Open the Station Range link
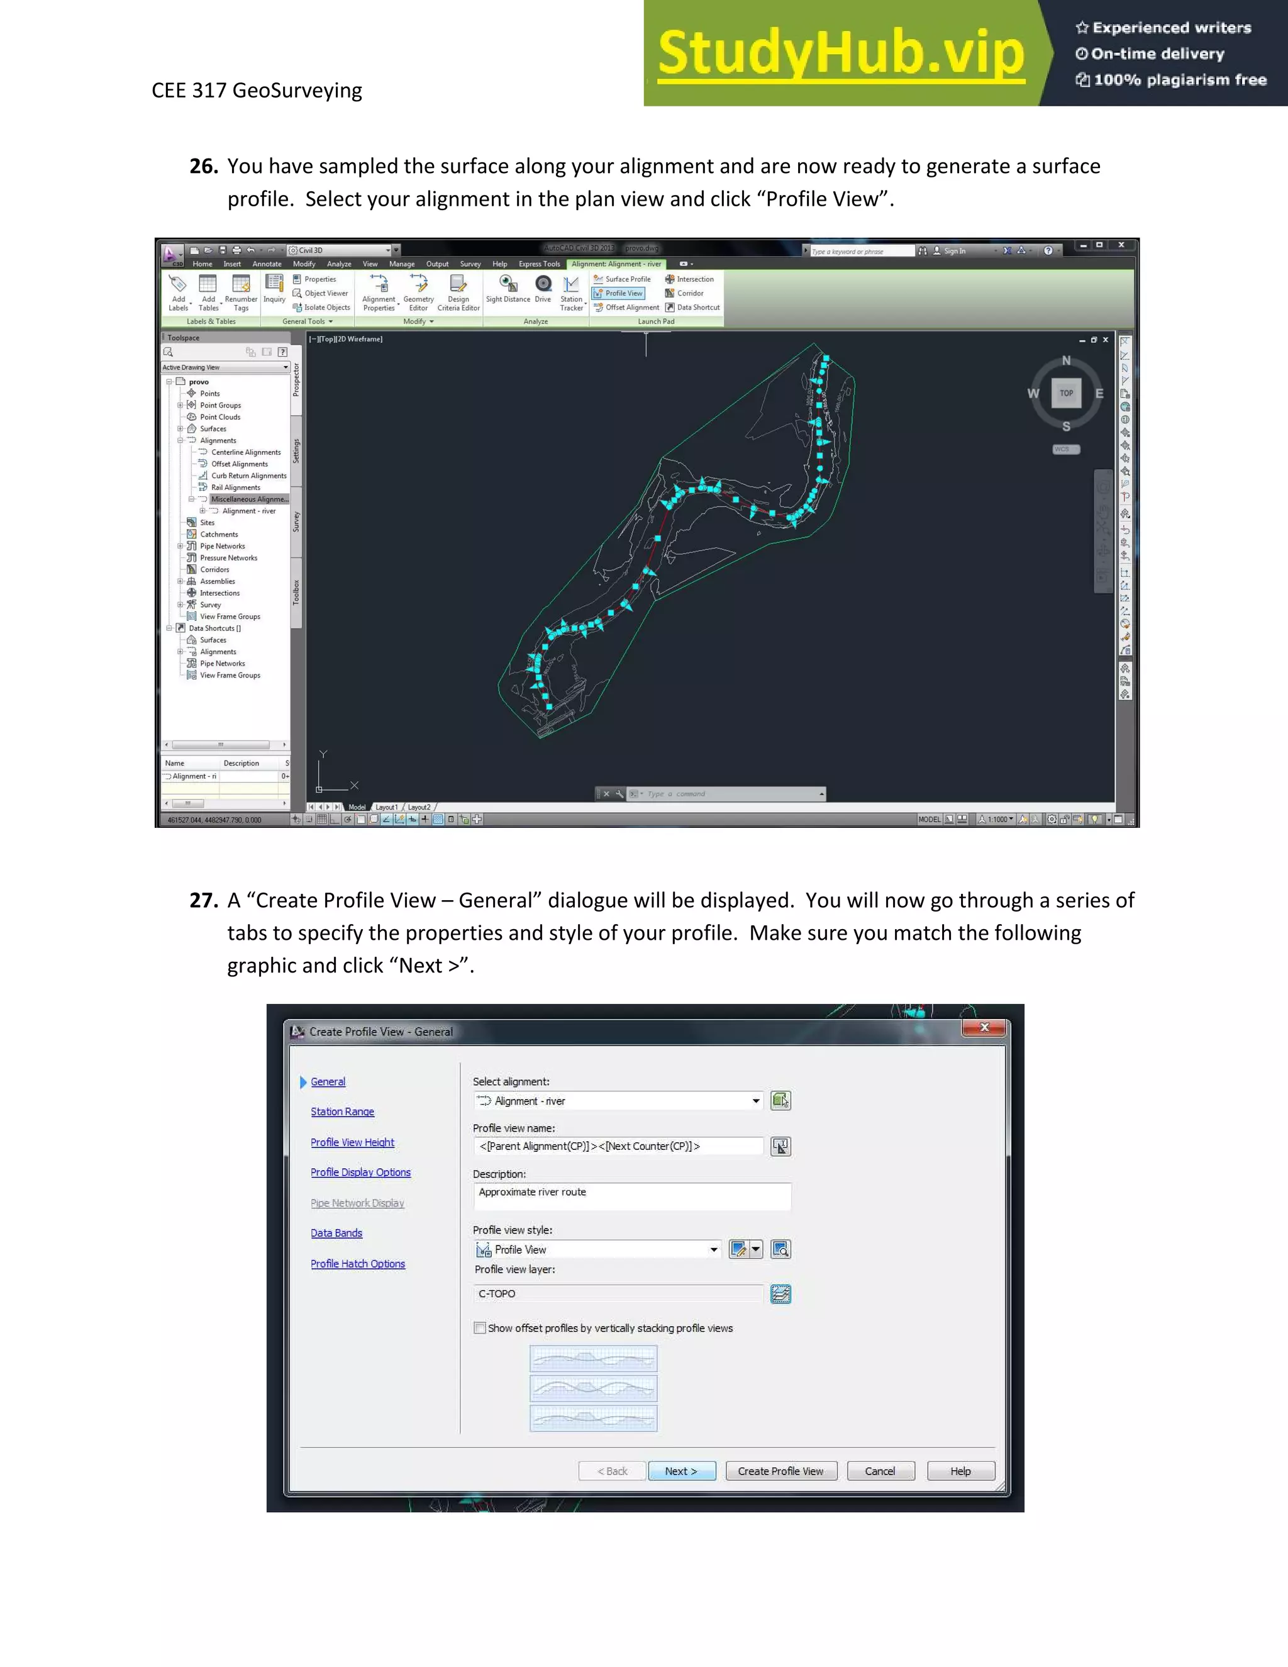Screen dimensions: 1288x1667 343,1112
